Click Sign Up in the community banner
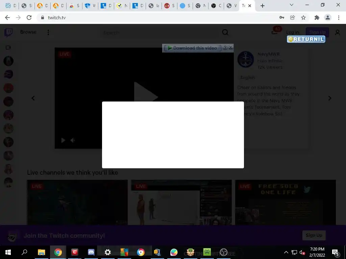This screenshot has width=346, height=259. (x=314, y=235)
